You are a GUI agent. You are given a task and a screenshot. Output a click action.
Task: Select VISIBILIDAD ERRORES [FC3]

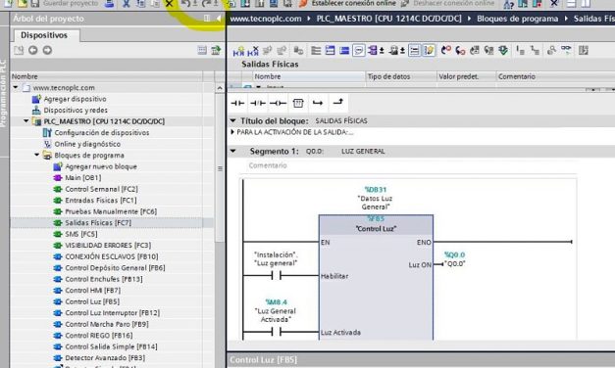pyautogui.click(x=108, y=246)
